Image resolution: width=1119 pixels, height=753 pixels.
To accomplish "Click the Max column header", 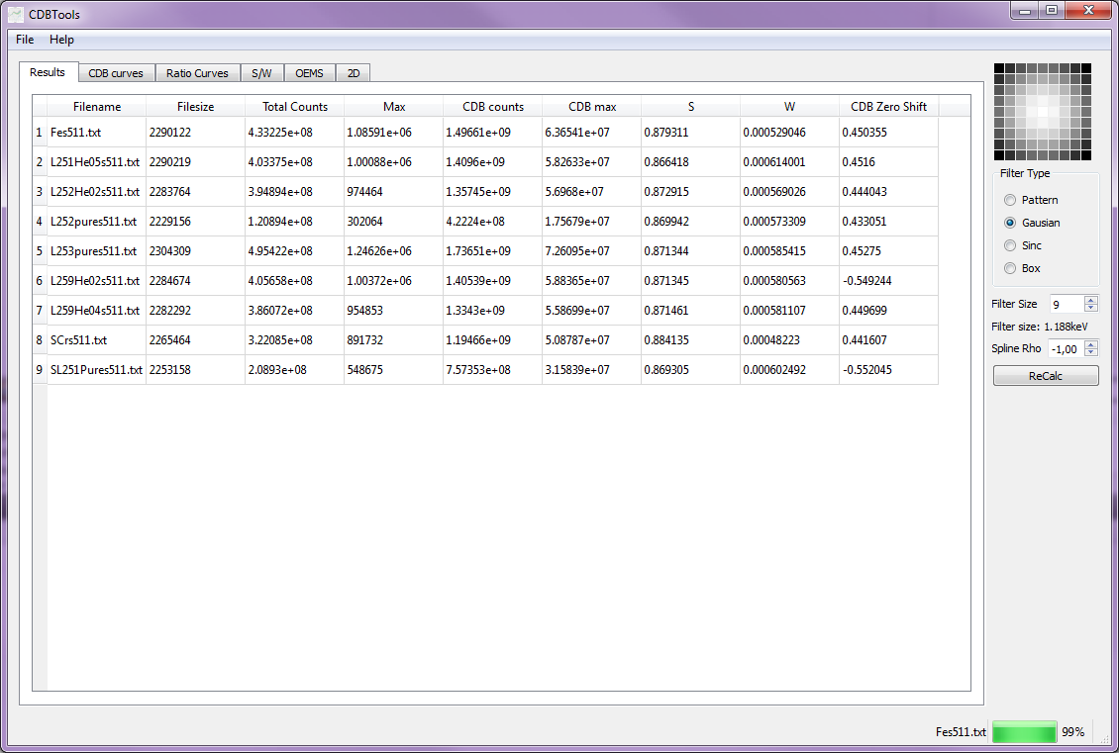I will 394,106.
